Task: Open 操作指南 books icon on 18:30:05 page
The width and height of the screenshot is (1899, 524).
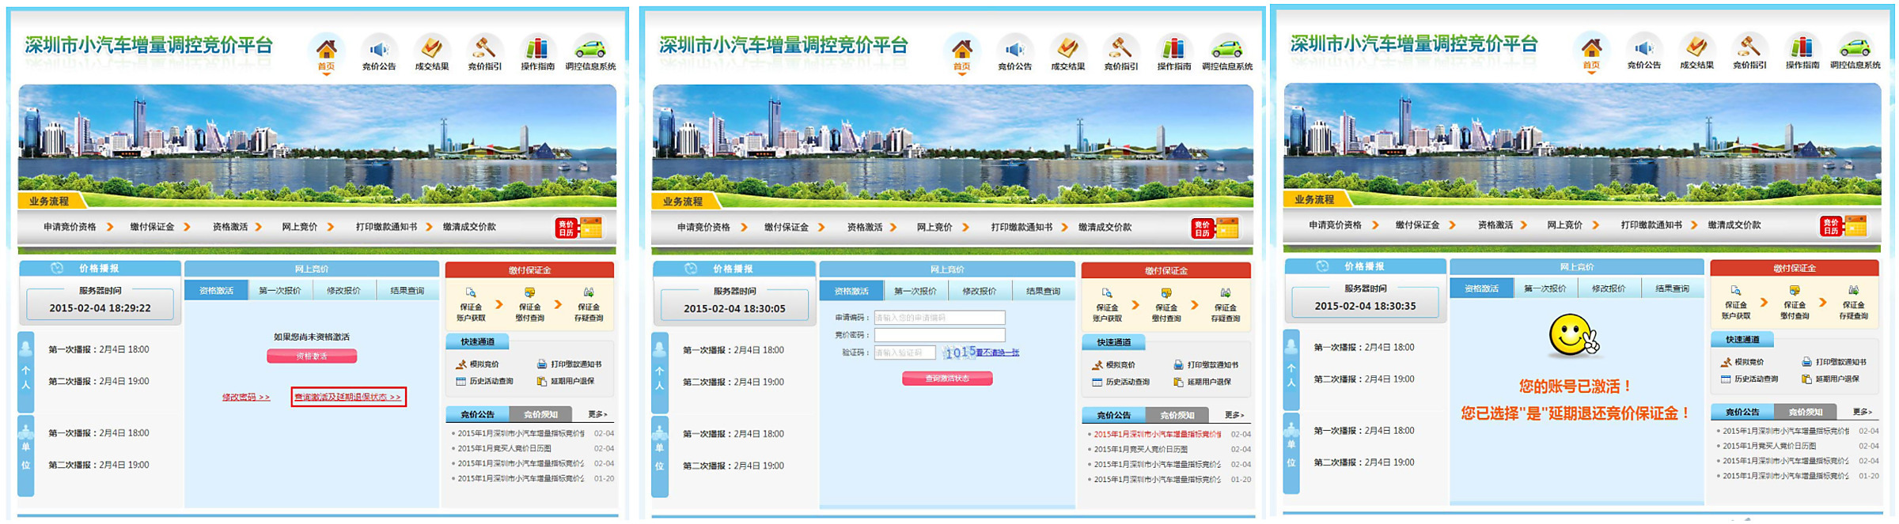Action: [x=1173, y=49]
